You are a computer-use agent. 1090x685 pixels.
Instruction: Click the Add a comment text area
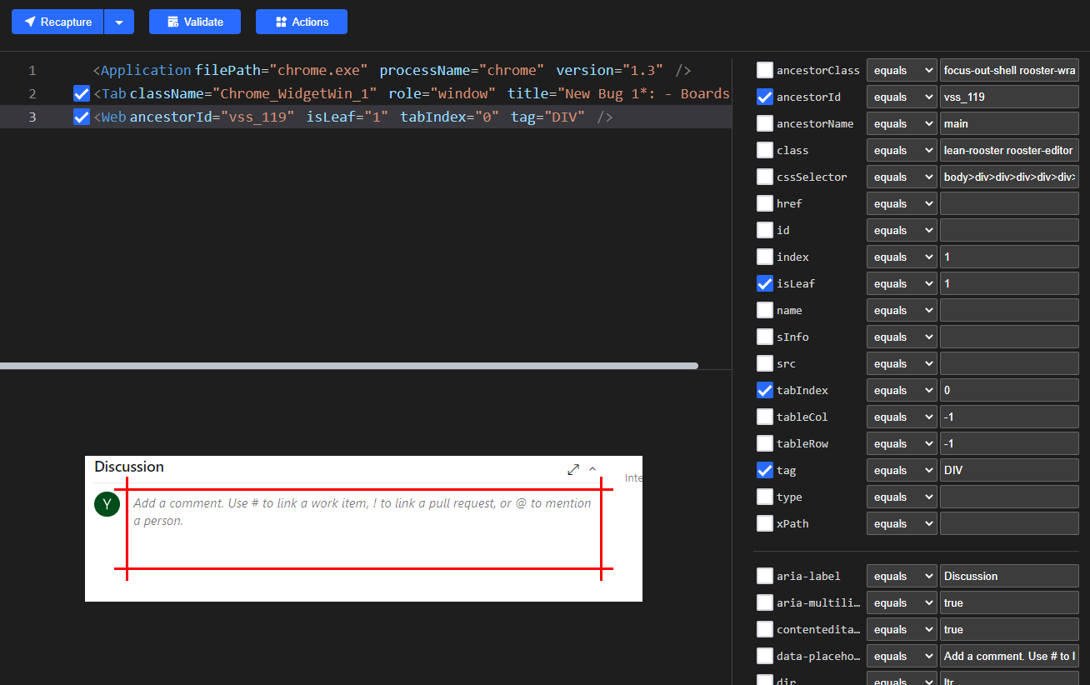[x=363, y=529]
